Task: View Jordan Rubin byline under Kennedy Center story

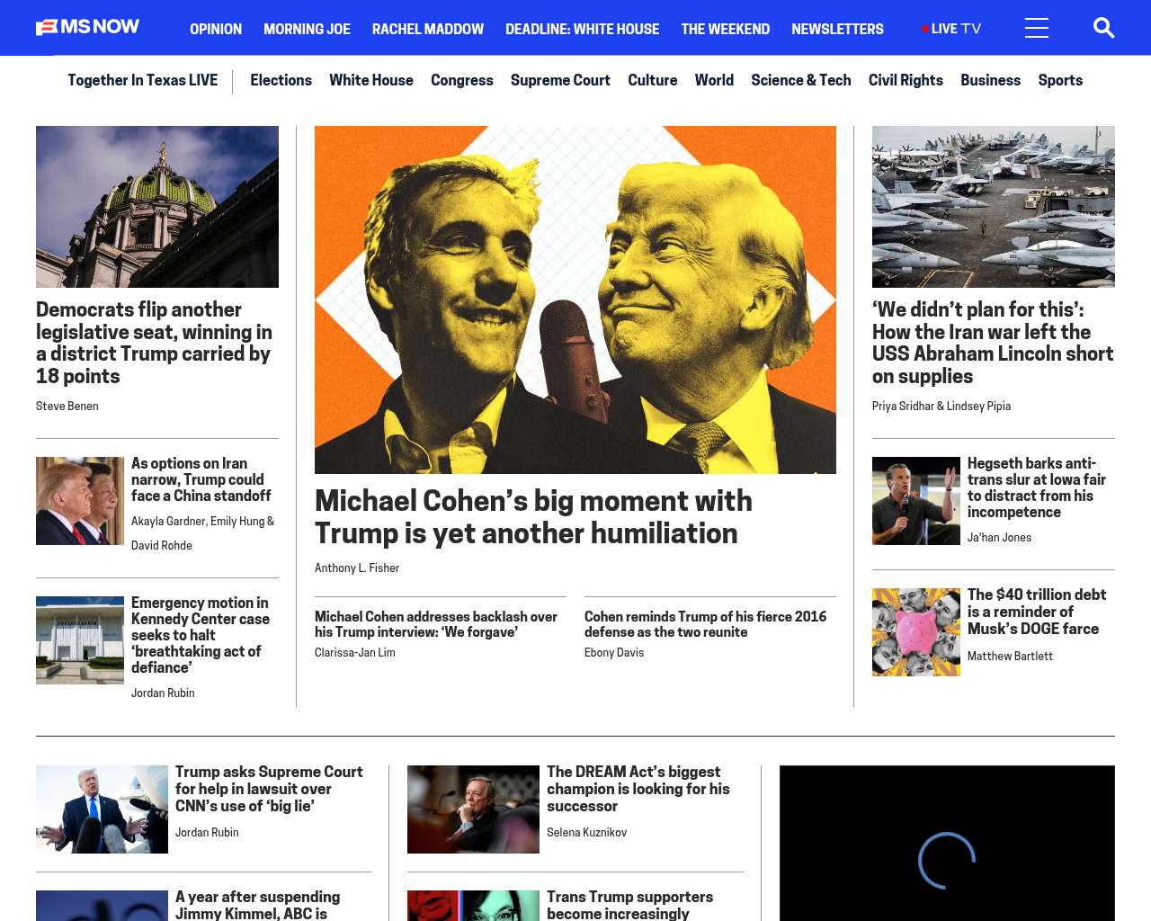Action: (163, 693)
